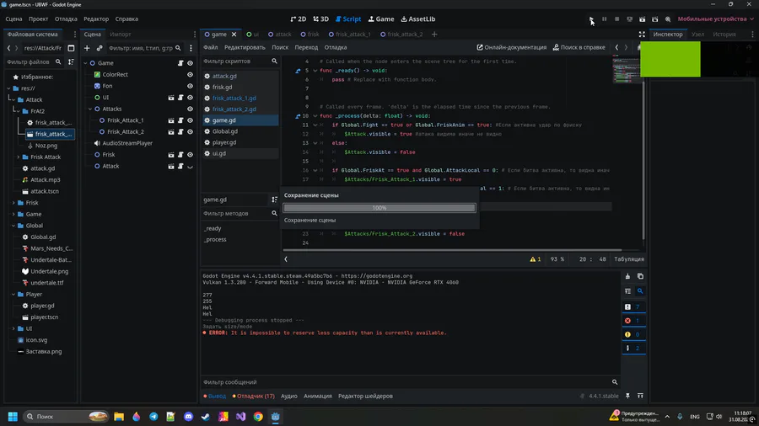The image size is (759, 426).
Task: Collapse the Player folder
Action: click(x=13, y=294)
